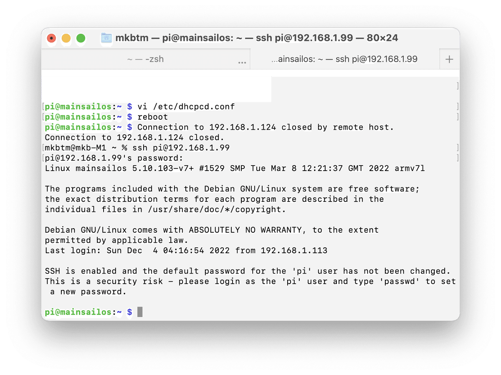Click the "reboot" command text

(x=153, y=117)
